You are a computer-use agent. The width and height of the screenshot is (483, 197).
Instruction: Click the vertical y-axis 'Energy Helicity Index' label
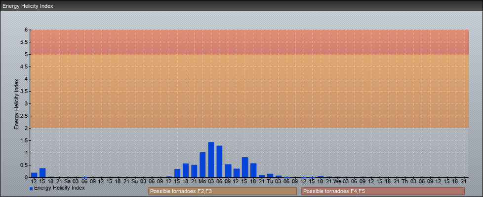(x=16, y=103)
